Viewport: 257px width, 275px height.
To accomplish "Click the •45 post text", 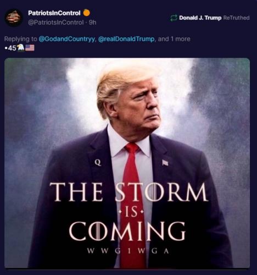I will coord(11,48).
